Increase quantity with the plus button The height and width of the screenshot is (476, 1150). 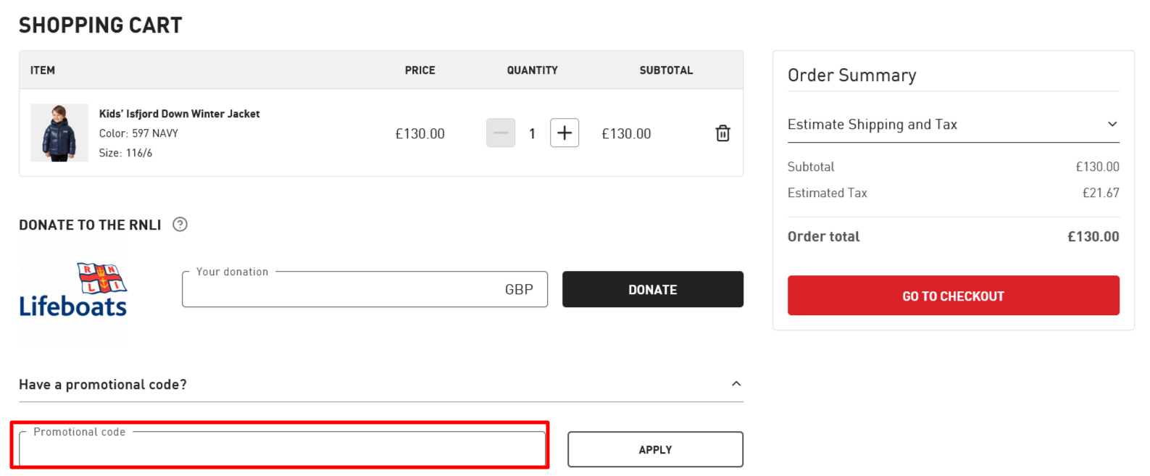click(564, 133)
